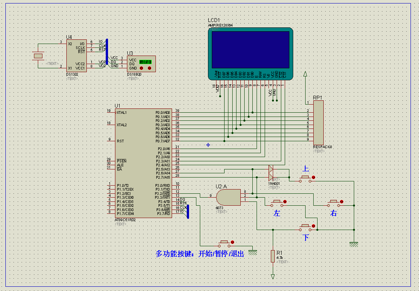Screen dimensions: 419x291
Task: Toggle the red latch dot on 上 button
Action: click(313, 177)
